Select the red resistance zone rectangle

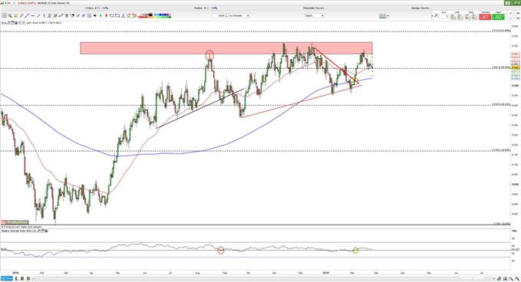(x=226, y=48)
